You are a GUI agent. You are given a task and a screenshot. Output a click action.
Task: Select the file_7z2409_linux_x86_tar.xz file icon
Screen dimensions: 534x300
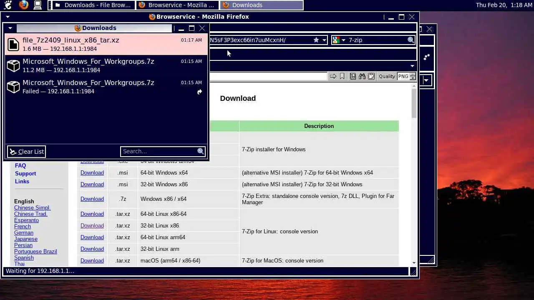[13, 44]
